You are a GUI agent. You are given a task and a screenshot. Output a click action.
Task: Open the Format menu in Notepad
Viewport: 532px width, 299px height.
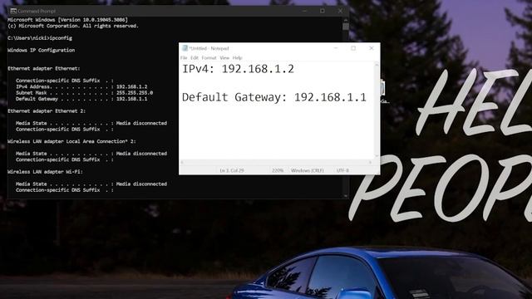pyautogui.click(x=209, y=58)
